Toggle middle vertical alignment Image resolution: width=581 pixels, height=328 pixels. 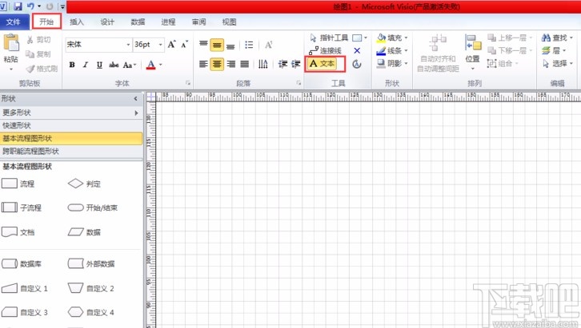point(217,45)
